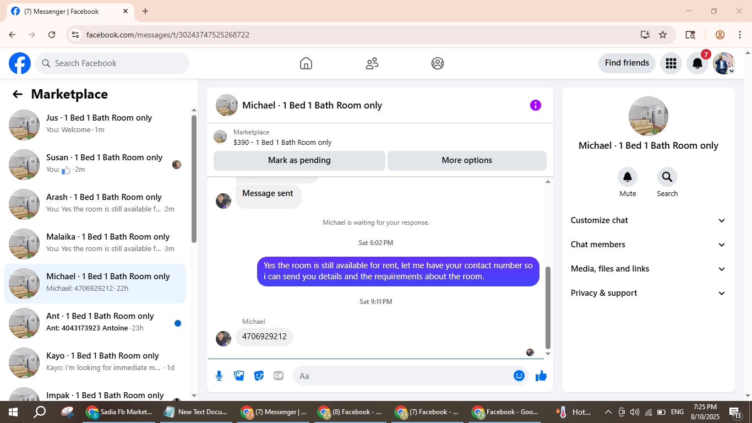The width and height of the screenshot is (752, 423).
Task: Expand Chat members section
Action: [649, 245]
